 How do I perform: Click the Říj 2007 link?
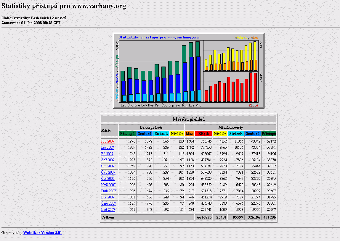pos(107,154)
